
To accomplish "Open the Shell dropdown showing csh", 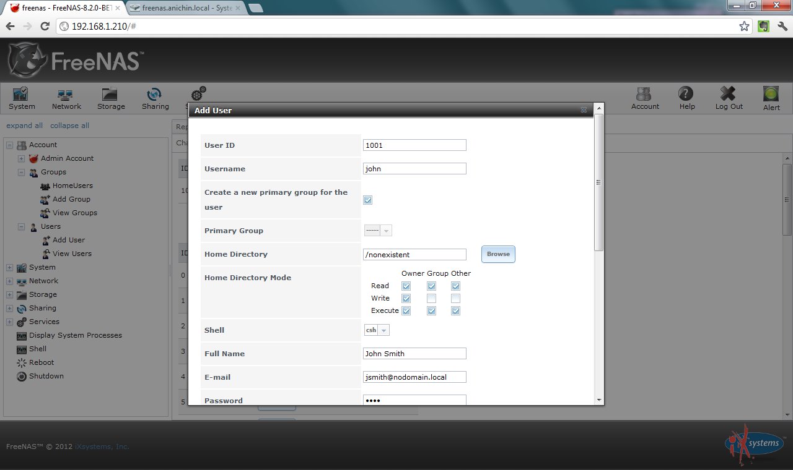I will tap(377, 330).
